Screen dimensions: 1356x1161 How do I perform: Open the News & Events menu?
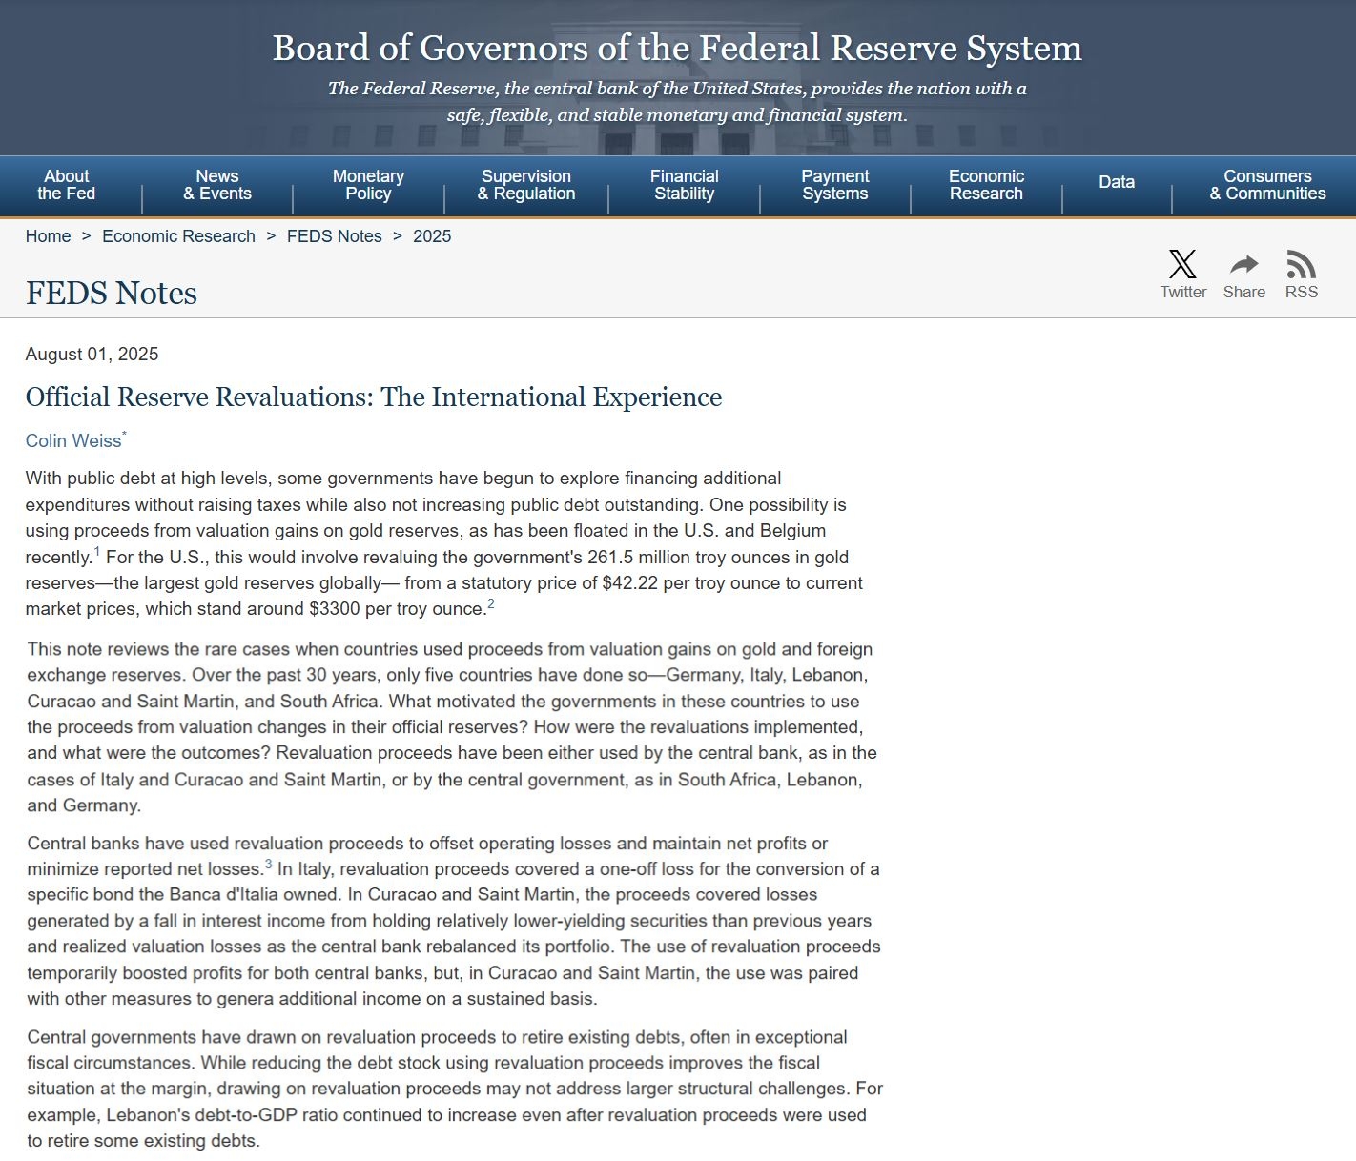pyautogui.click(x=217, y=185)
